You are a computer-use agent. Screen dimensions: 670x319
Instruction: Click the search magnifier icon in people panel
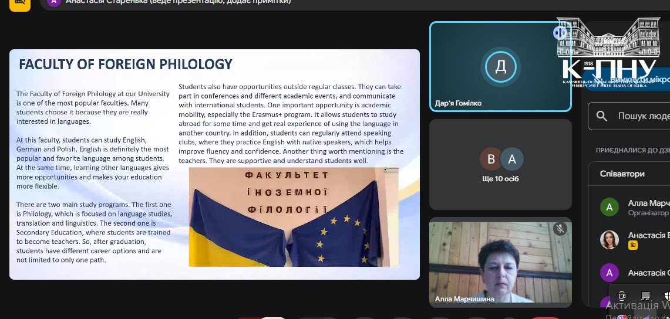click(x=601, y=116)
